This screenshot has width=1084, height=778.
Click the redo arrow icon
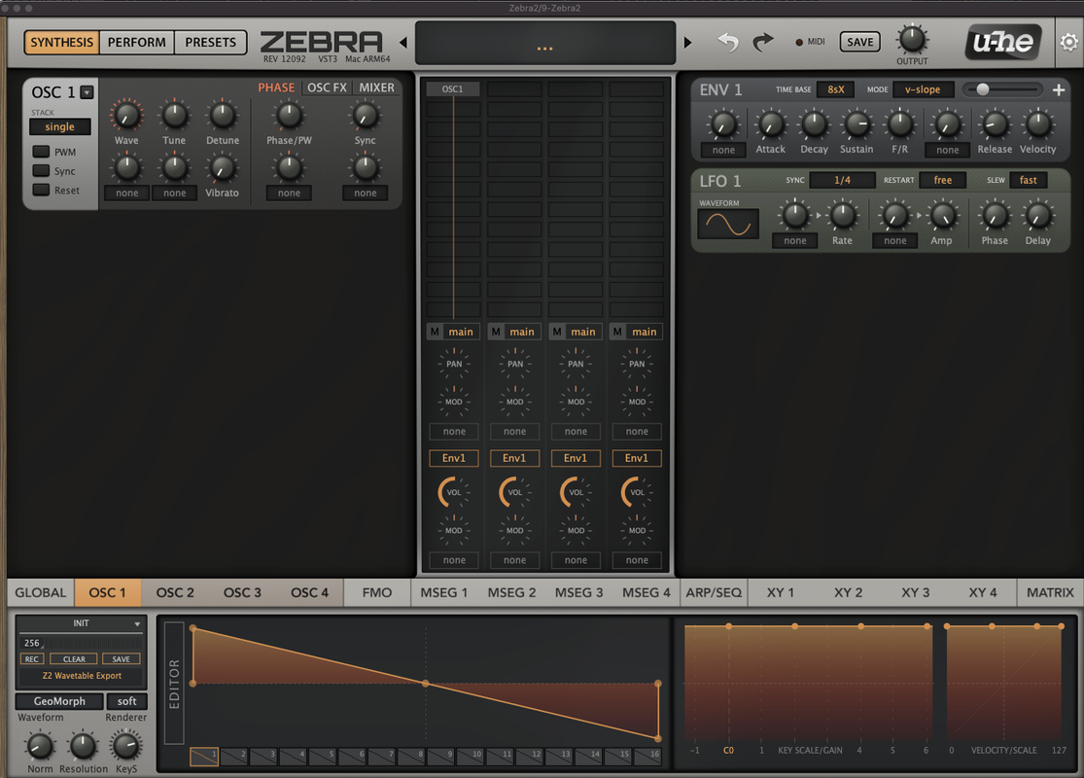pos(762,42)
